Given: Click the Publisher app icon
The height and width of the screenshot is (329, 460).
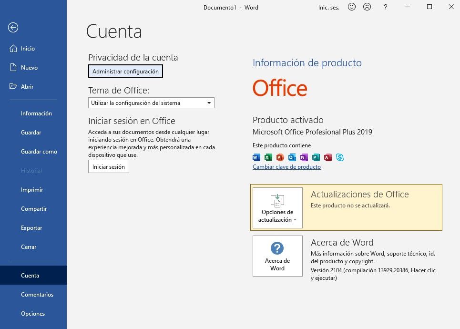Looking at the screenshot, I should (316, 158).
